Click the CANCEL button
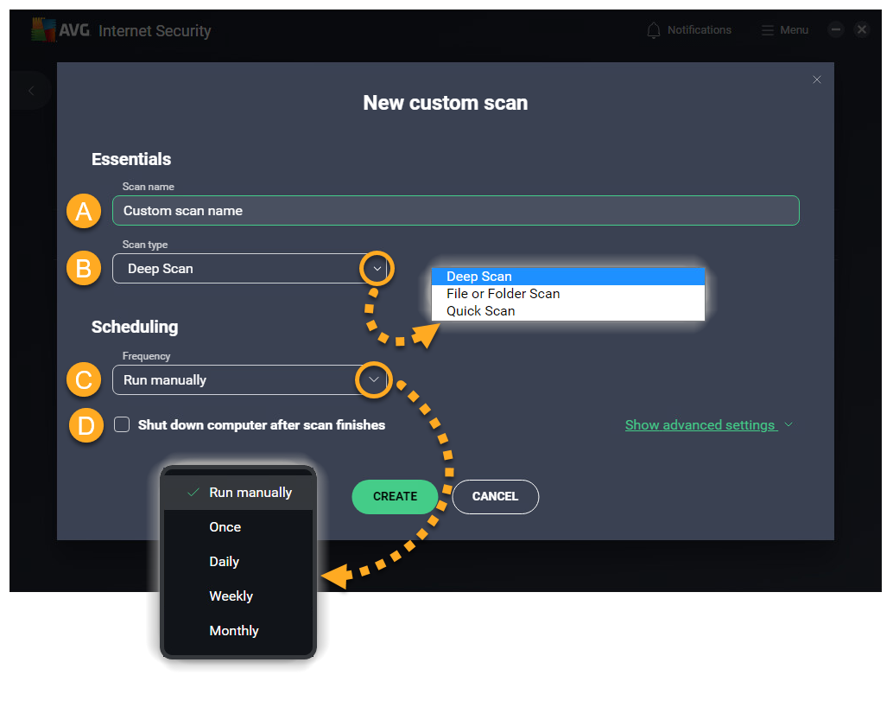Viewport: 893px width, 707px height. tap(495, 497)
